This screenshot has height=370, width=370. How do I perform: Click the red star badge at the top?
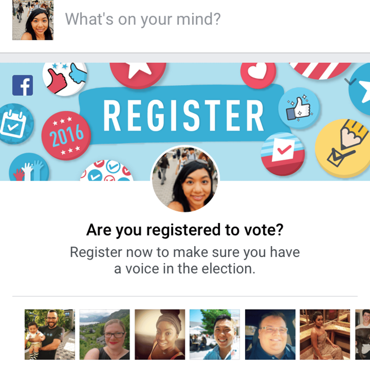click(138, 75)
